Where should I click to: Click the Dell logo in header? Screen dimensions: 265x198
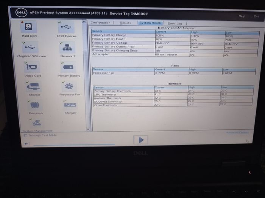[x=21, y=12]
